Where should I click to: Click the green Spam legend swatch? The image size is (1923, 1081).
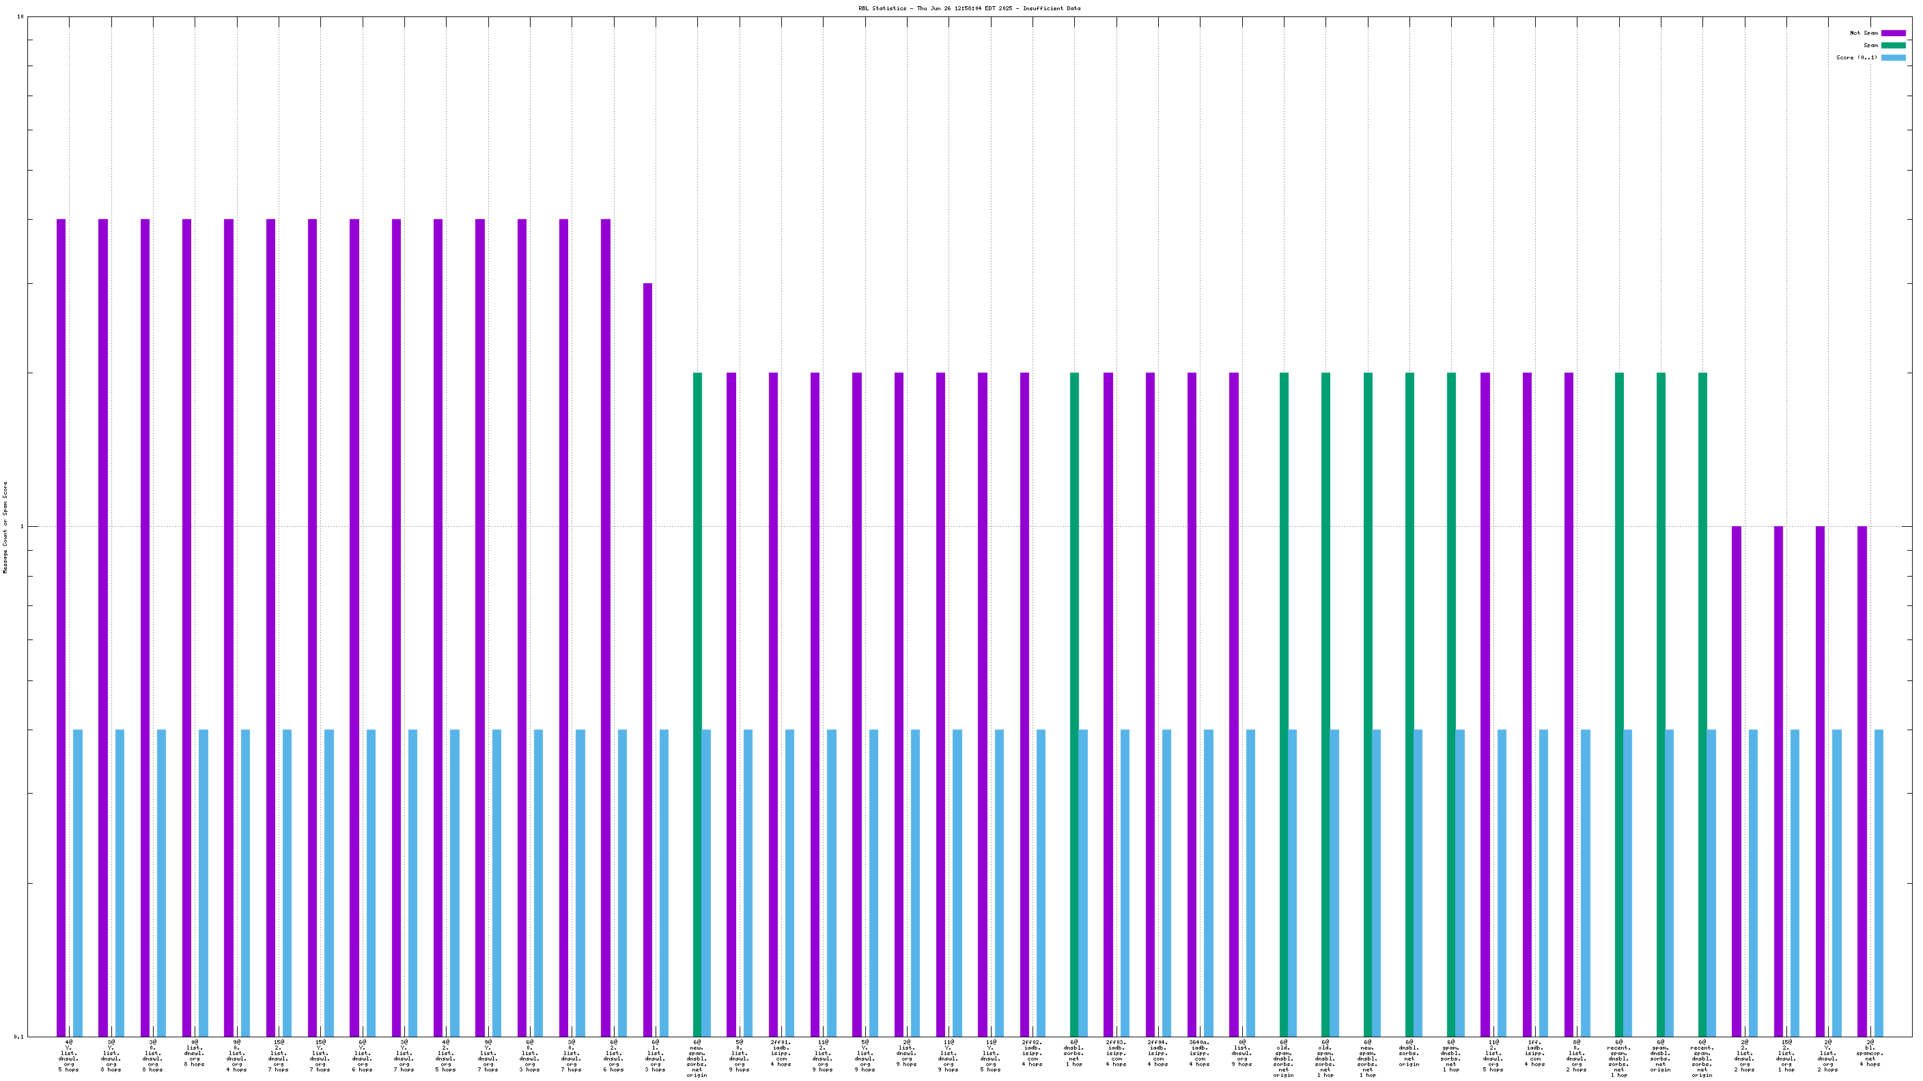tap(1892, 46)
